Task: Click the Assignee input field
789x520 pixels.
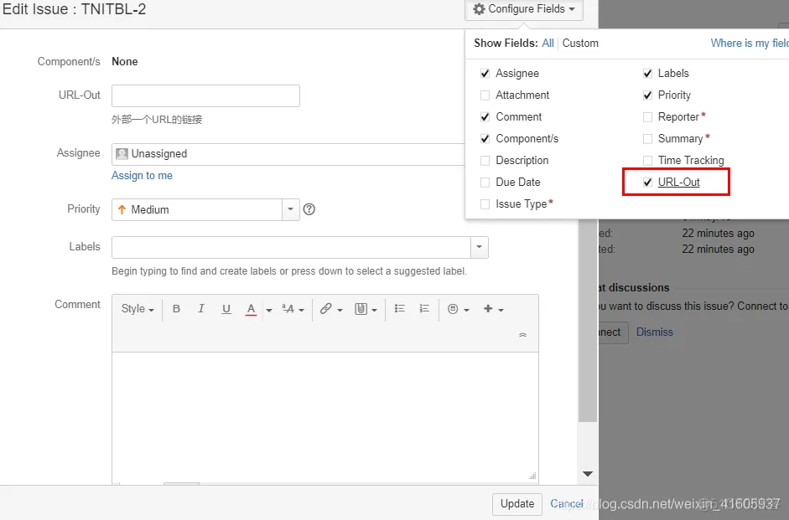Action: 288,154
